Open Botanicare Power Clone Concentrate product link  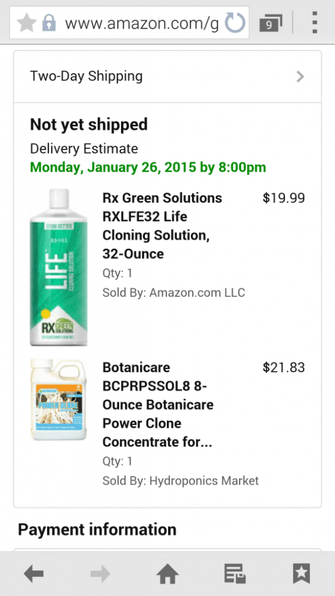coord(158,405)
